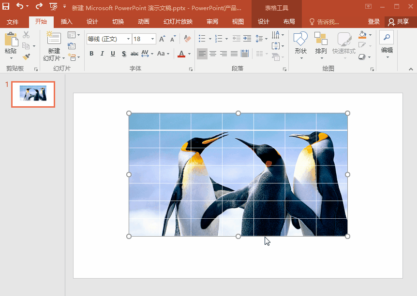This screenshot has height=296, width=417.
Task: Activate the Format Painter brush
Action: click(26, 56)
